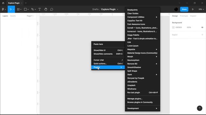The image size is (206, 115).
Task: Run the Unsplash plugin
Action: [x=142, y=85]
